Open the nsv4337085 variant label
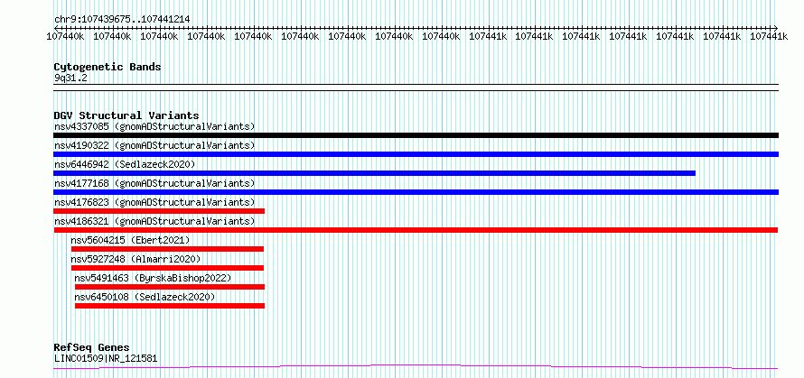Image resolution: width=804 pixels, height=378 pixels. click(154, 126)
